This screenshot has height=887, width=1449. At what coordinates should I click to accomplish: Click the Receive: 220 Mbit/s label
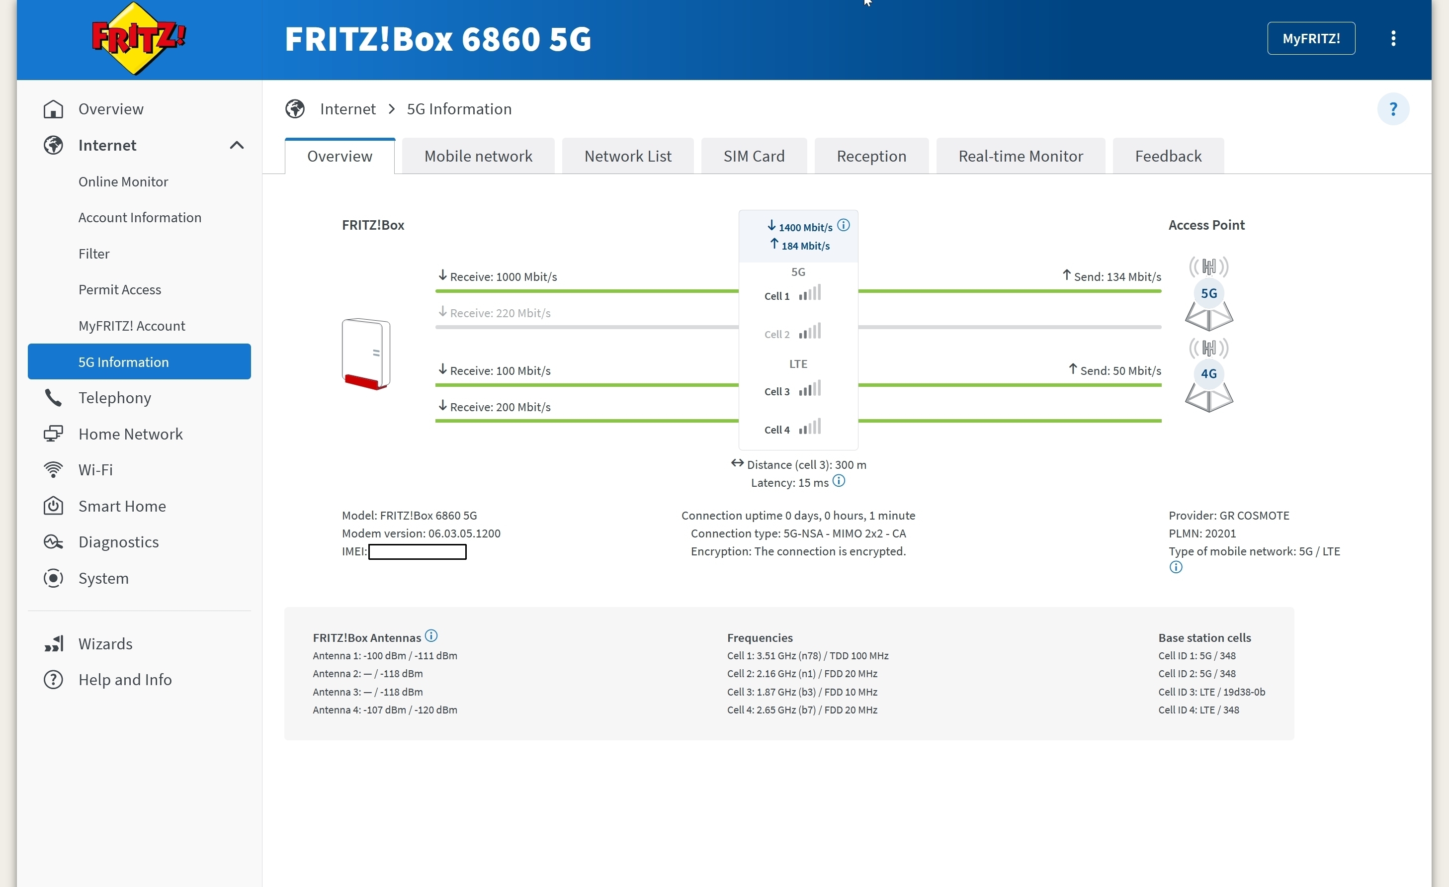pos(495,313)
